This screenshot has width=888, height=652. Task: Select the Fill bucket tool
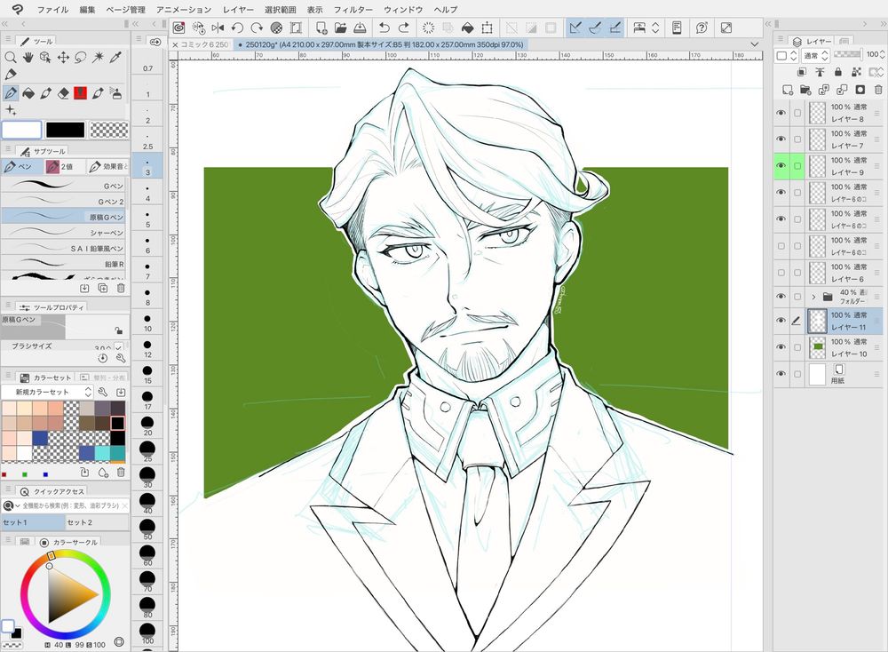coord(28,92)
